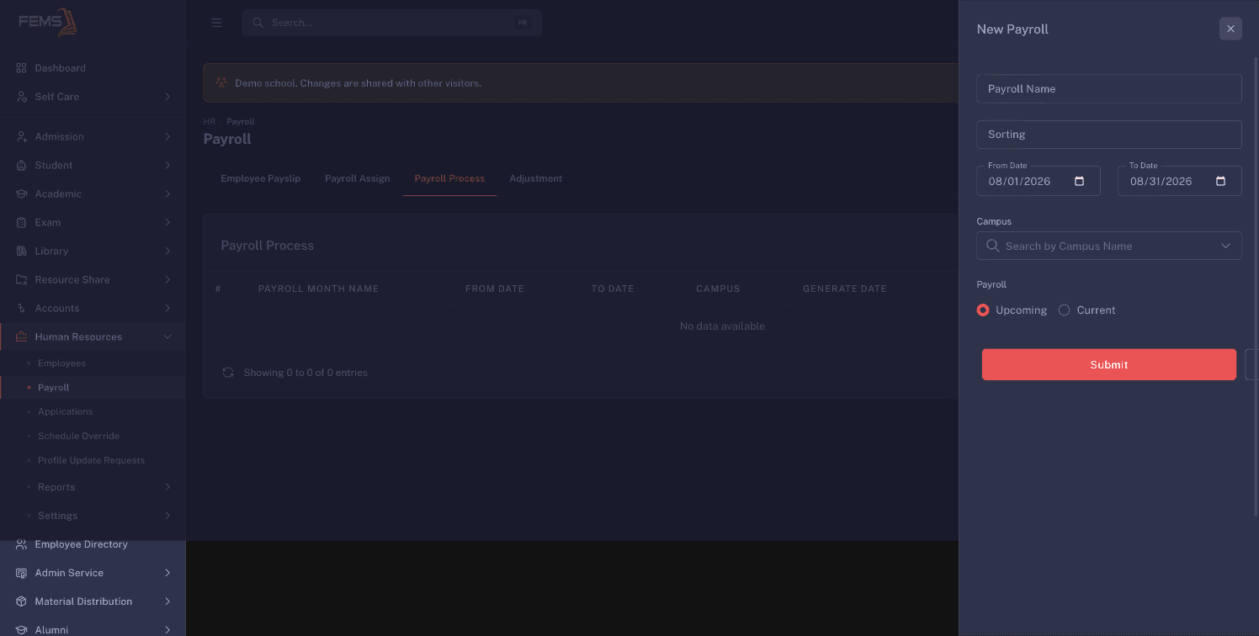Open the To Date calendar picker

[1221, 181]
